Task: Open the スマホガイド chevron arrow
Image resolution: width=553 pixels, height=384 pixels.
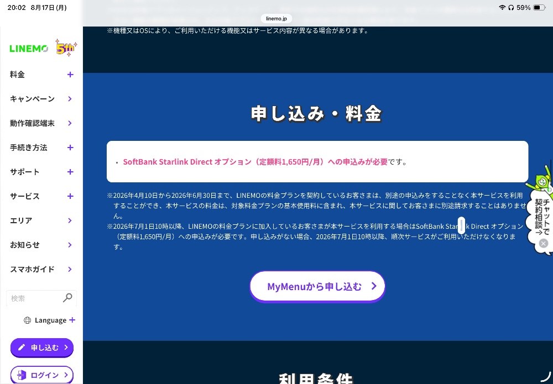Action: click(70, 269)
